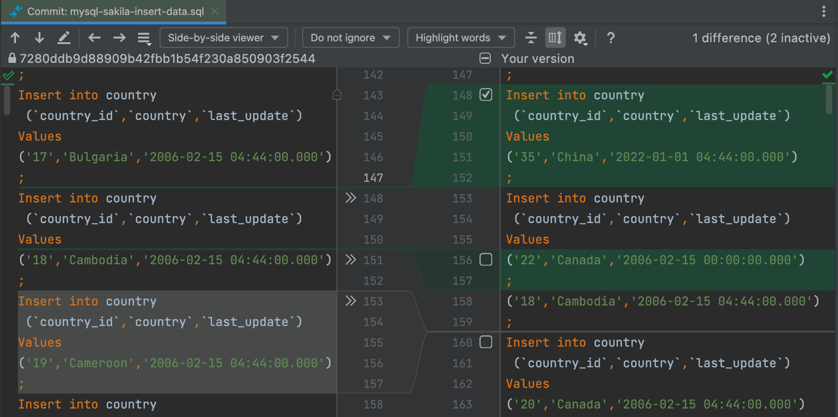Uncheck the China insert change checkbox
838x417 pixels.
[485, 95]
